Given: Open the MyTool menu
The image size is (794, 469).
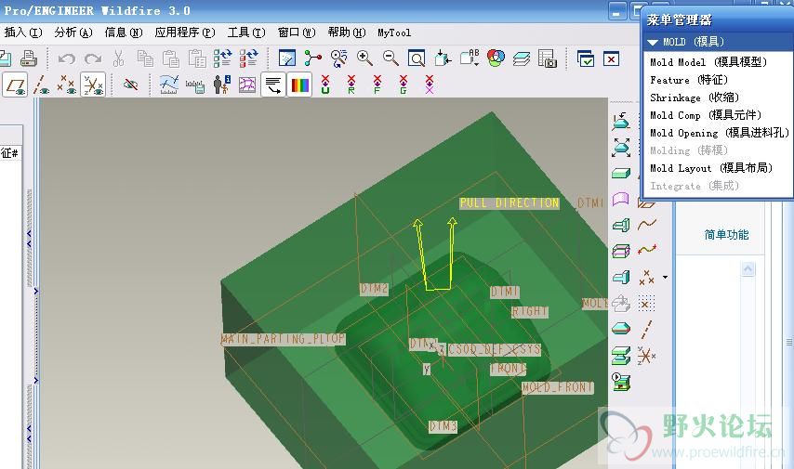Looking at the screenshot, I should [x=394, y=33].
